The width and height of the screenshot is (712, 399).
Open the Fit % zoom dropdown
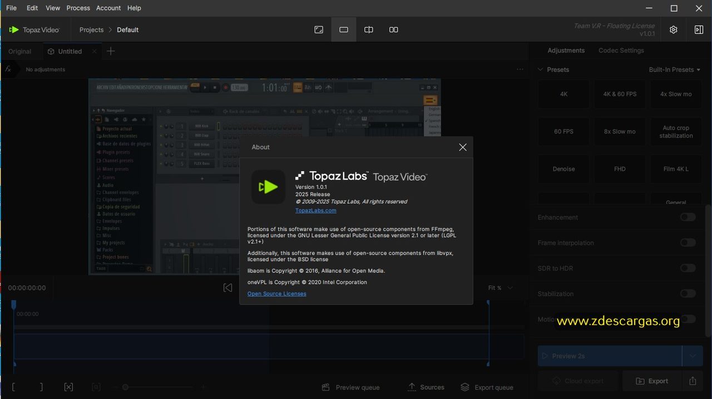[x=501, y=288]
